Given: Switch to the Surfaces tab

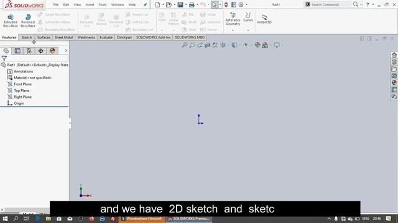Looking at the screenshot, I should tap(44, 37).
